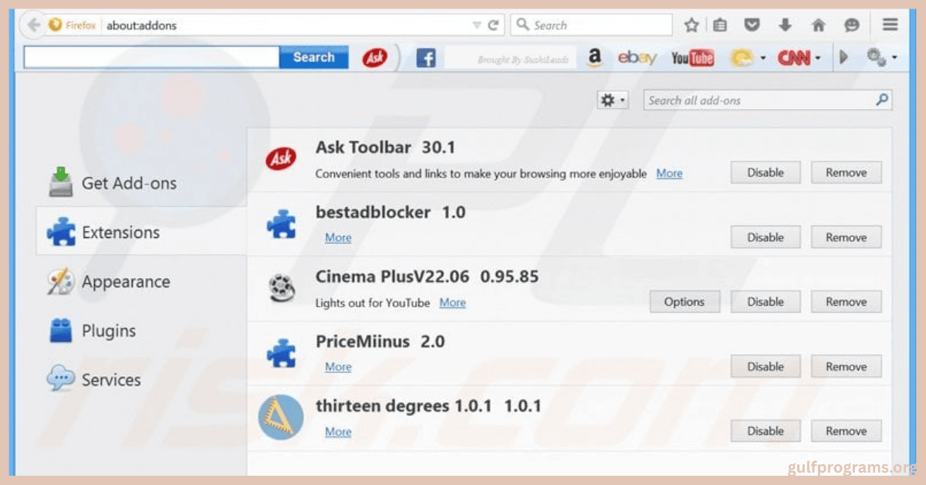Open the Downloads arrow icon

(x=786, y=25)
